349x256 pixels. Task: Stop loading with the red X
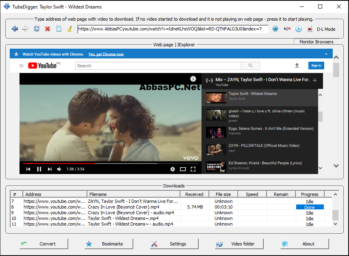click(x=48, y=29)
